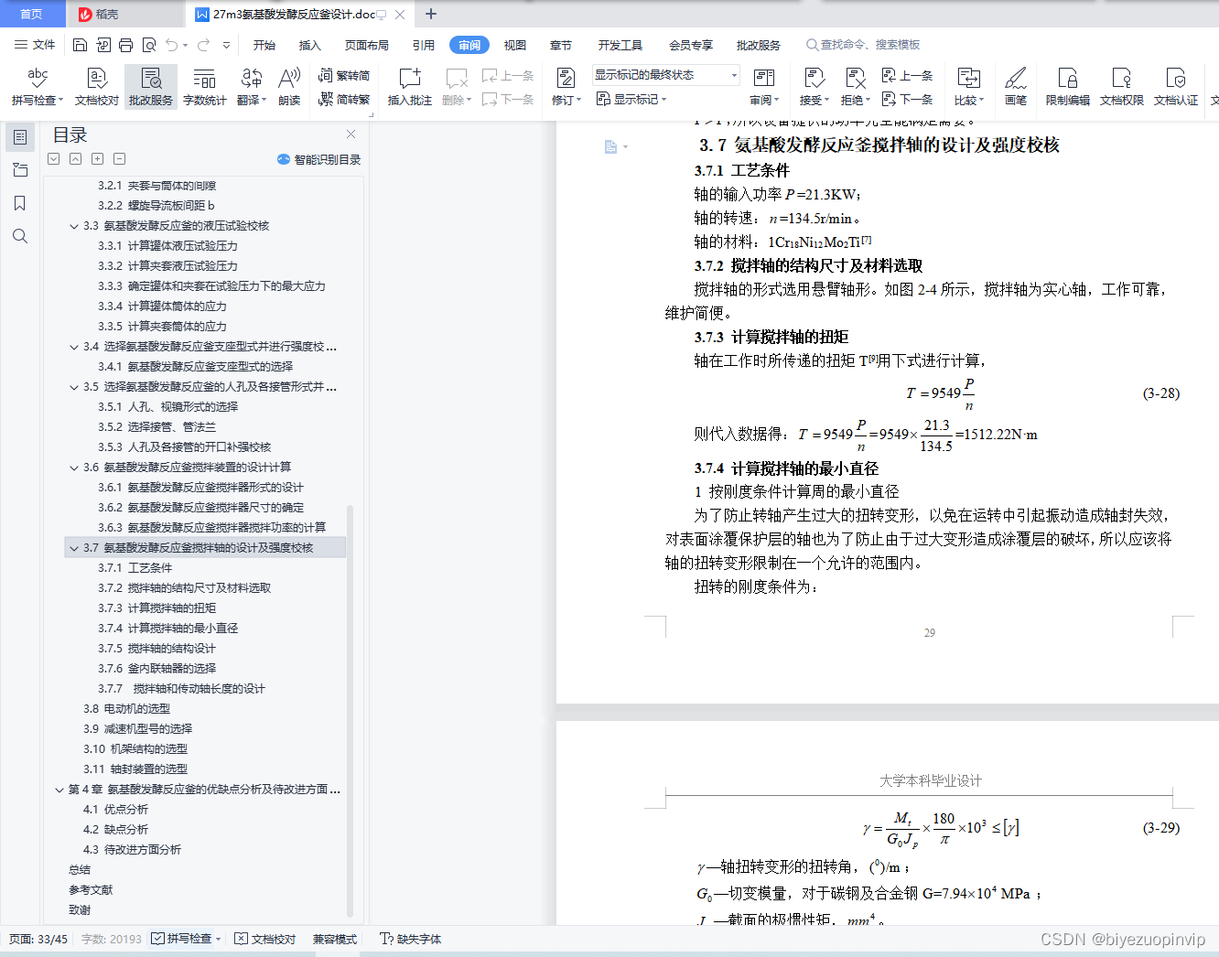Click the 查找命令、搜索模板 search box
Viewport: 1219px width, 957px height.
coord(863,45)
